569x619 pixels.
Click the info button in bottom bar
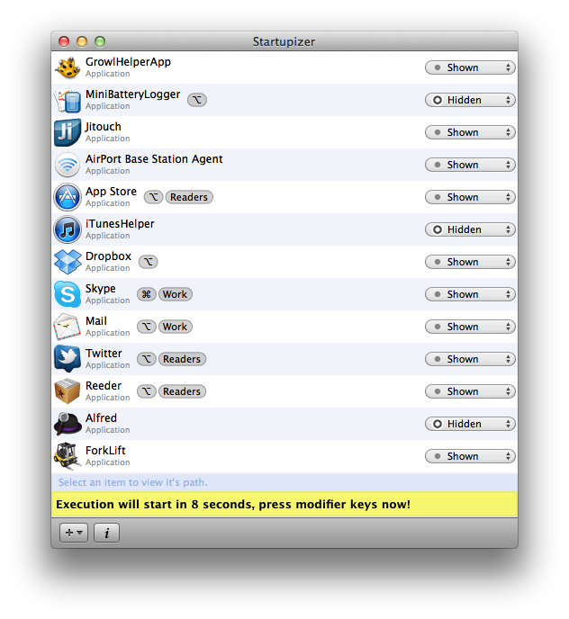point(106,533)
